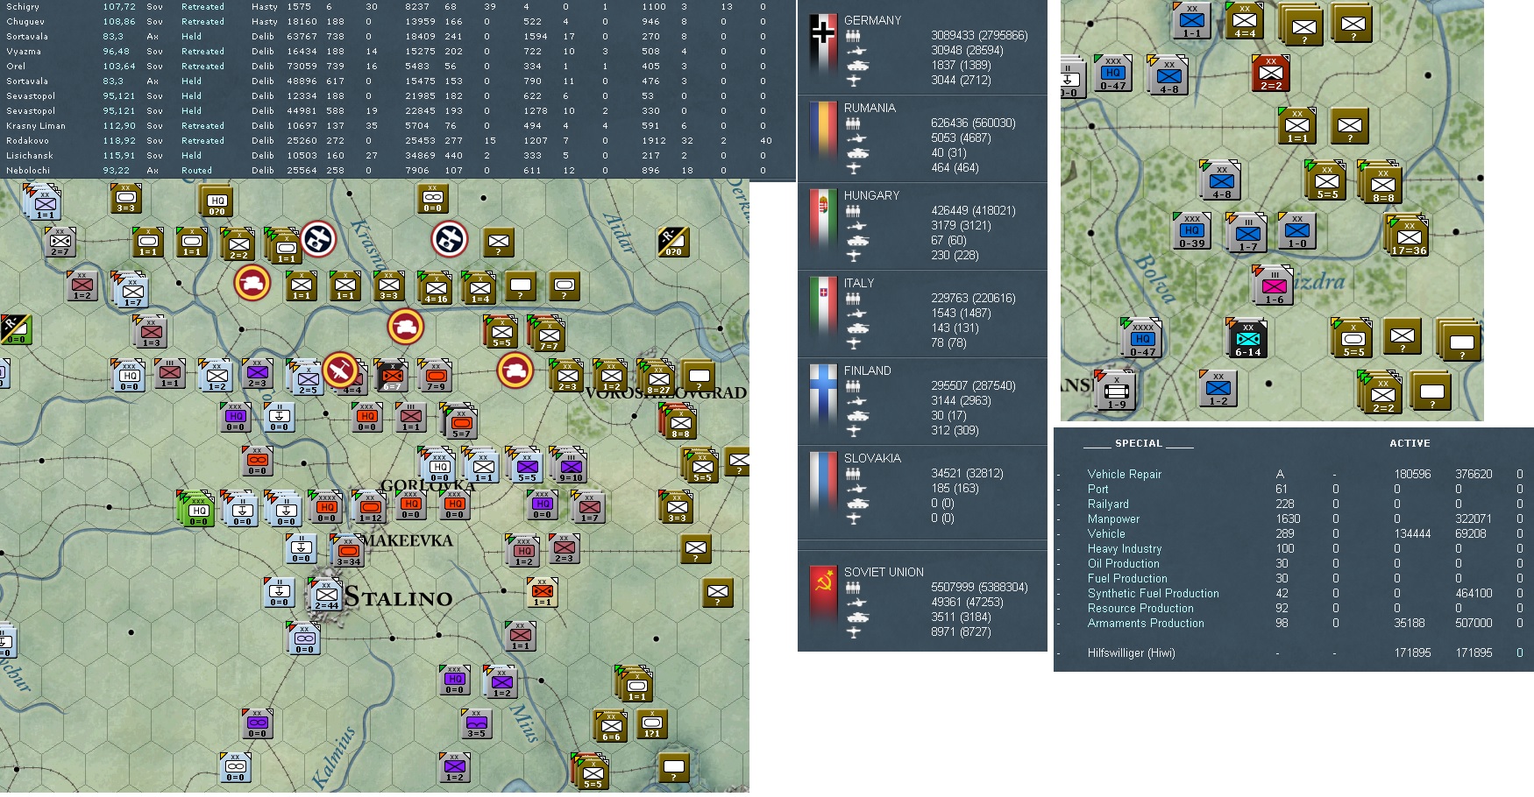Viewport: 1534px width, 797px height.
Task: Select the 1=12 armored counter near Gorlovka
Action: click(x=370, y=507)
